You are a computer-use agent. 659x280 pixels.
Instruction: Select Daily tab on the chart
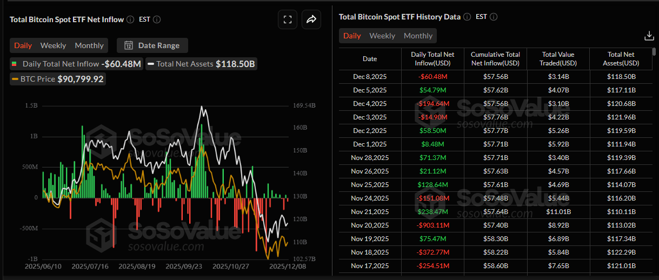[23, 45]
